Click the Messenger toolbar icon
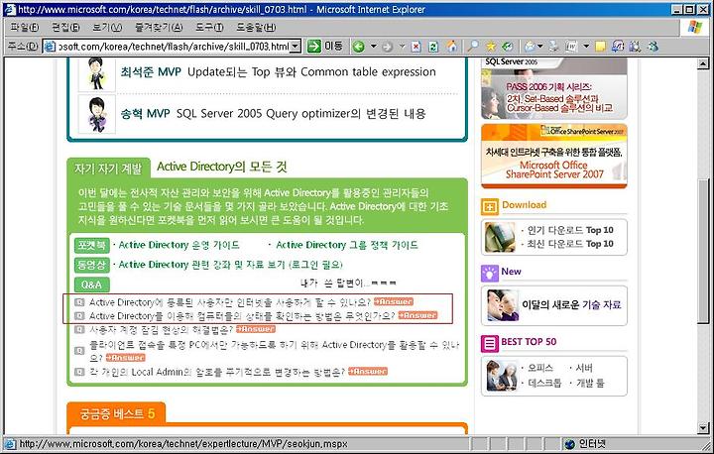This screenshot has width=714, height=454. [x=653, y=47]
